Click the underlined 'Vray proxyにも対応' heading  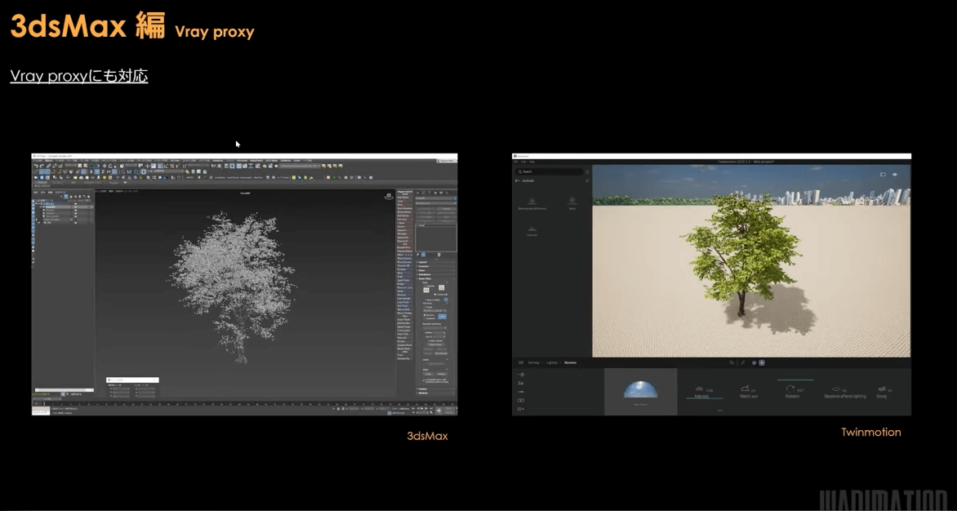click(79, 76)
